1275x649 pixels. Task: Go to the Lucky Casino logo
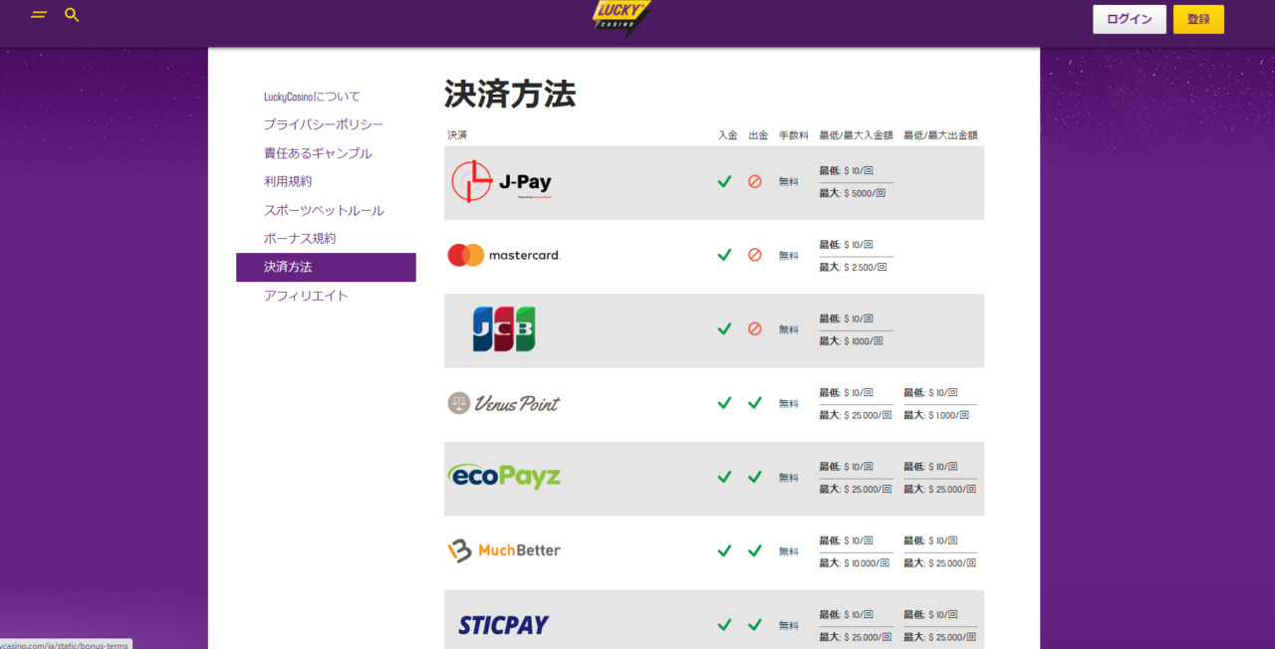coord(621,18)
